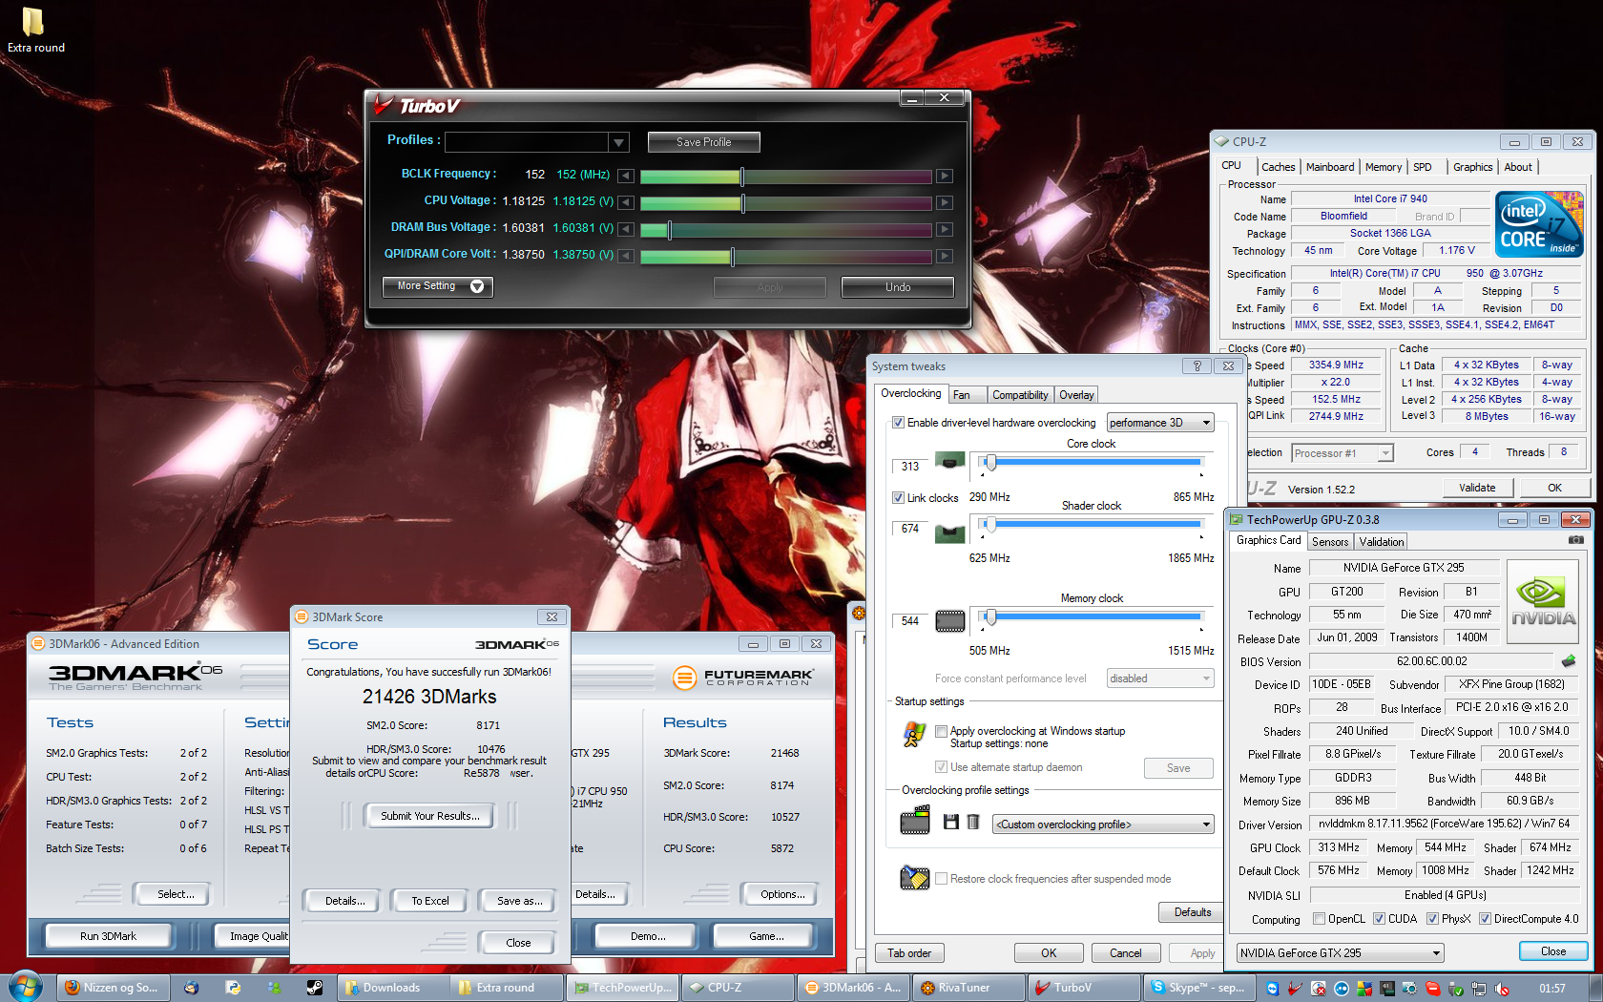The height and width of the screenshot is (1002, 1603).
Task: Uncheck the Link clocks checkbox
Action: 898,498
